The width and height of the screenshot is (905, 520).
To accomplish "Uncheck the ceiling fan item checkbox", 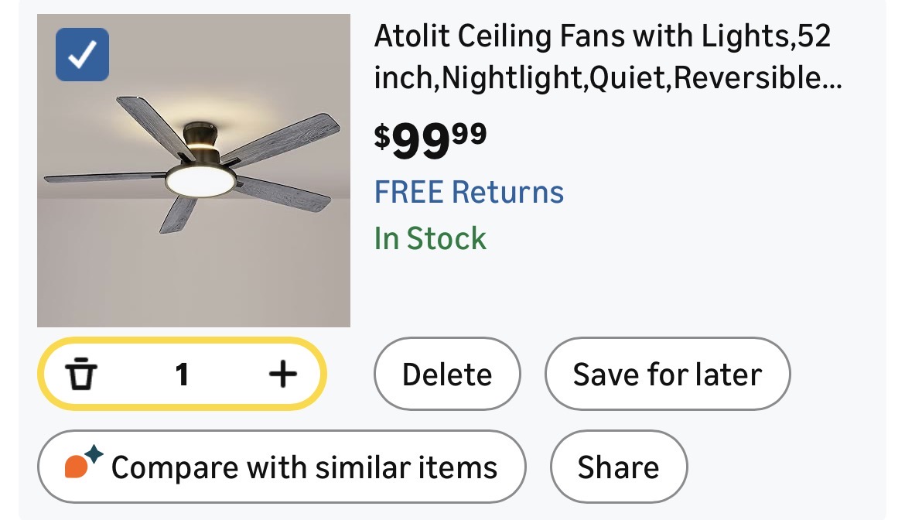I will click(x=82, y=54).
